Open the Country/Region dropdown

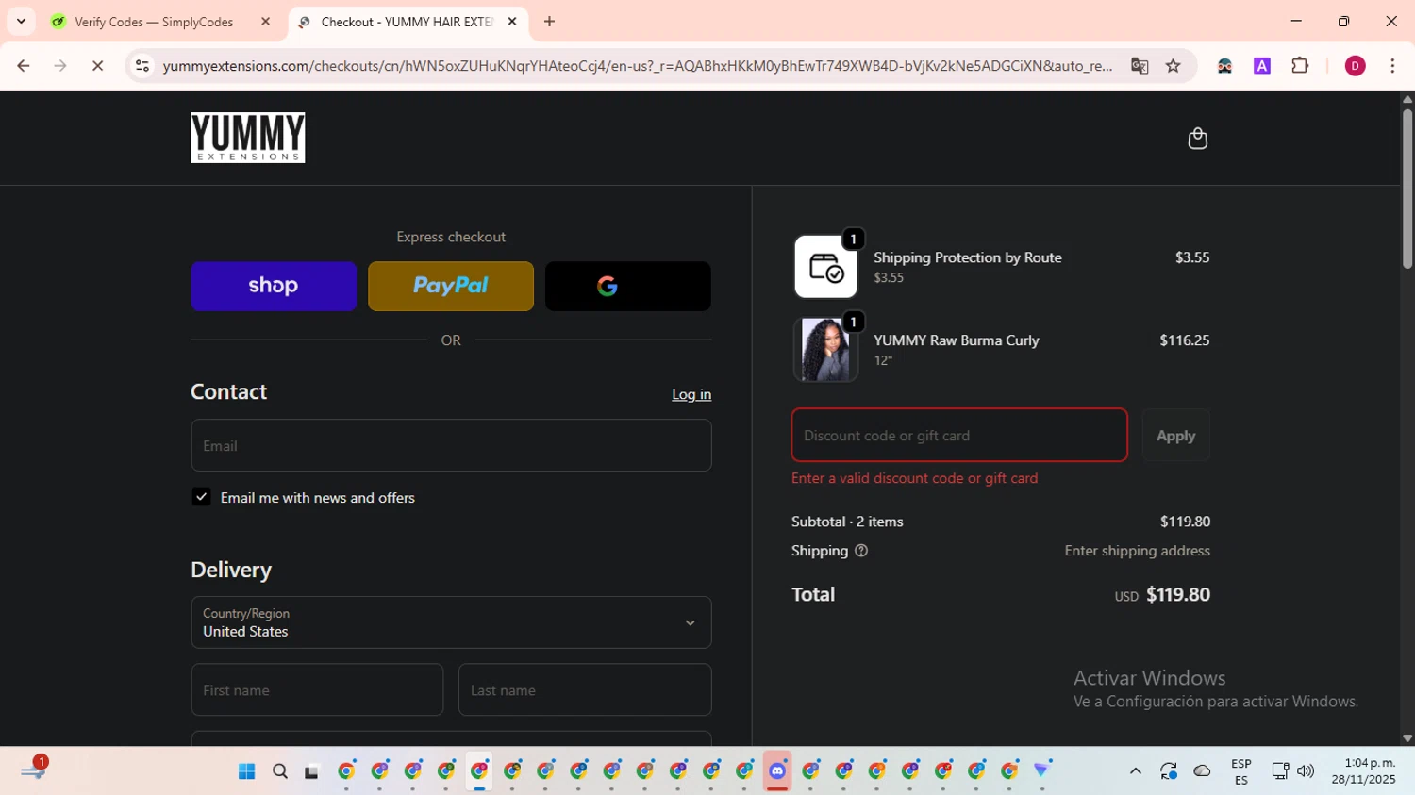coord(451,622)
